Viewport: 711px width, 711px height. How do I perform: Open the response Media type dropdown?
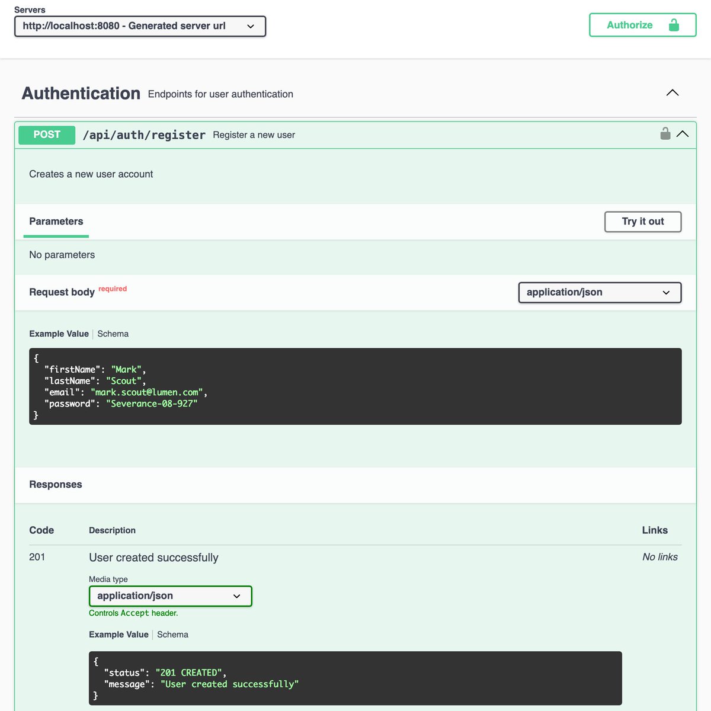171,596
